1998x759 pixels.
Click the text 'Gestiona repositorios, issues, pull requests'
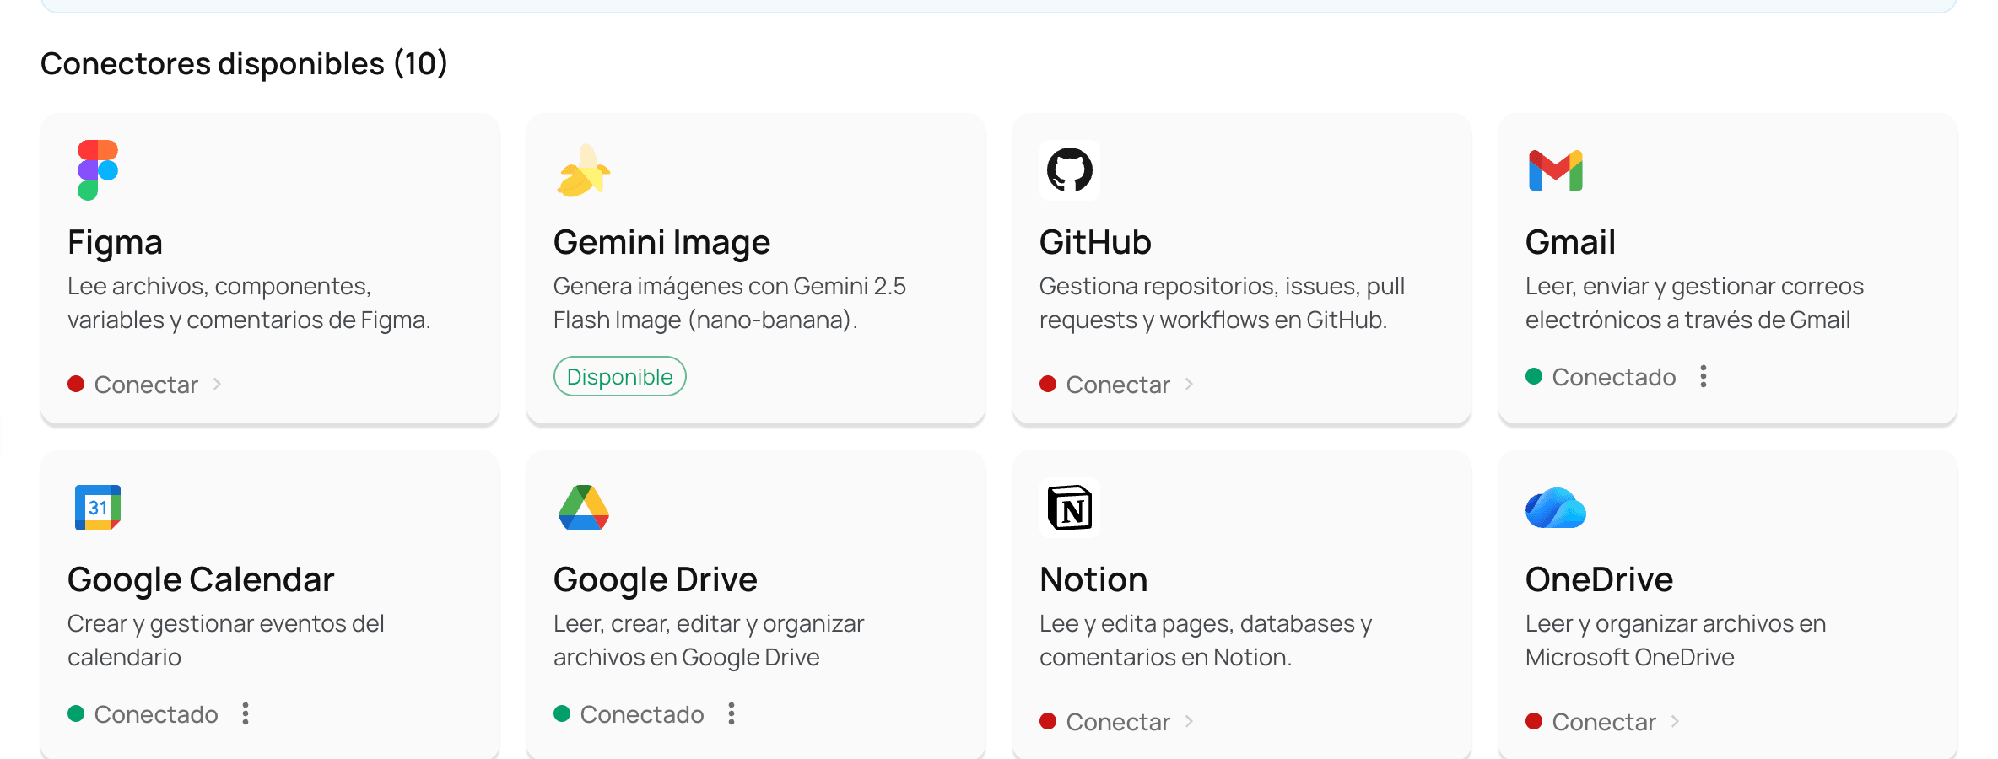[x=1222, y=304]
